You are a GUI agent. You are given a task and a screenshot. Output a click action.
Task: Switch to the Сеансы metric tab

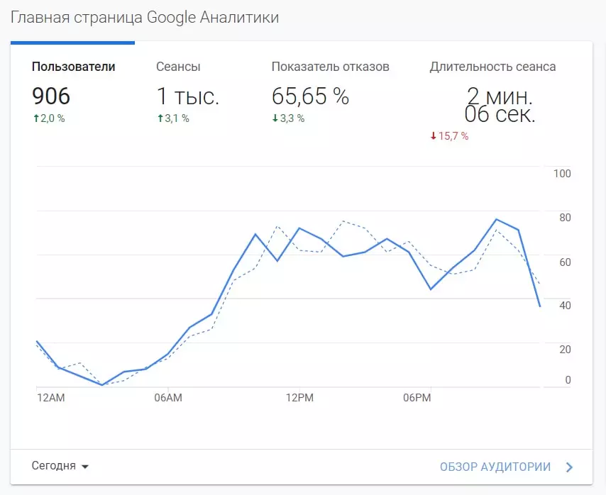pos(178,67)
